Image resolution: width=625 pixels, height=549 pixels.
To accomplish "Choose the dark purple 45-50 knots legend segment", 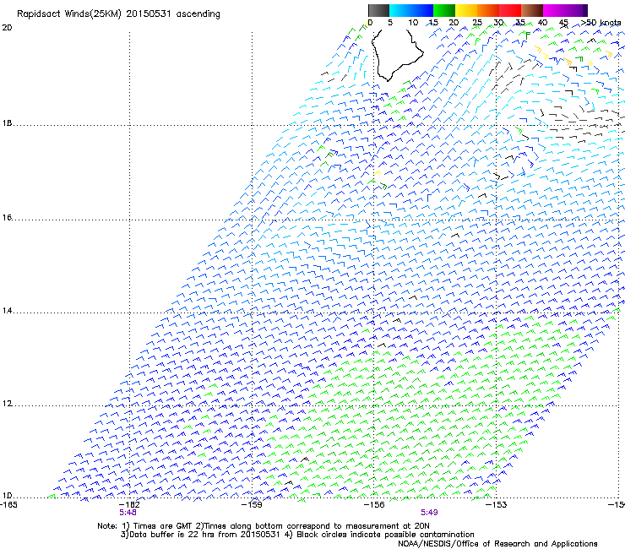I will click(x=576, y=10).
